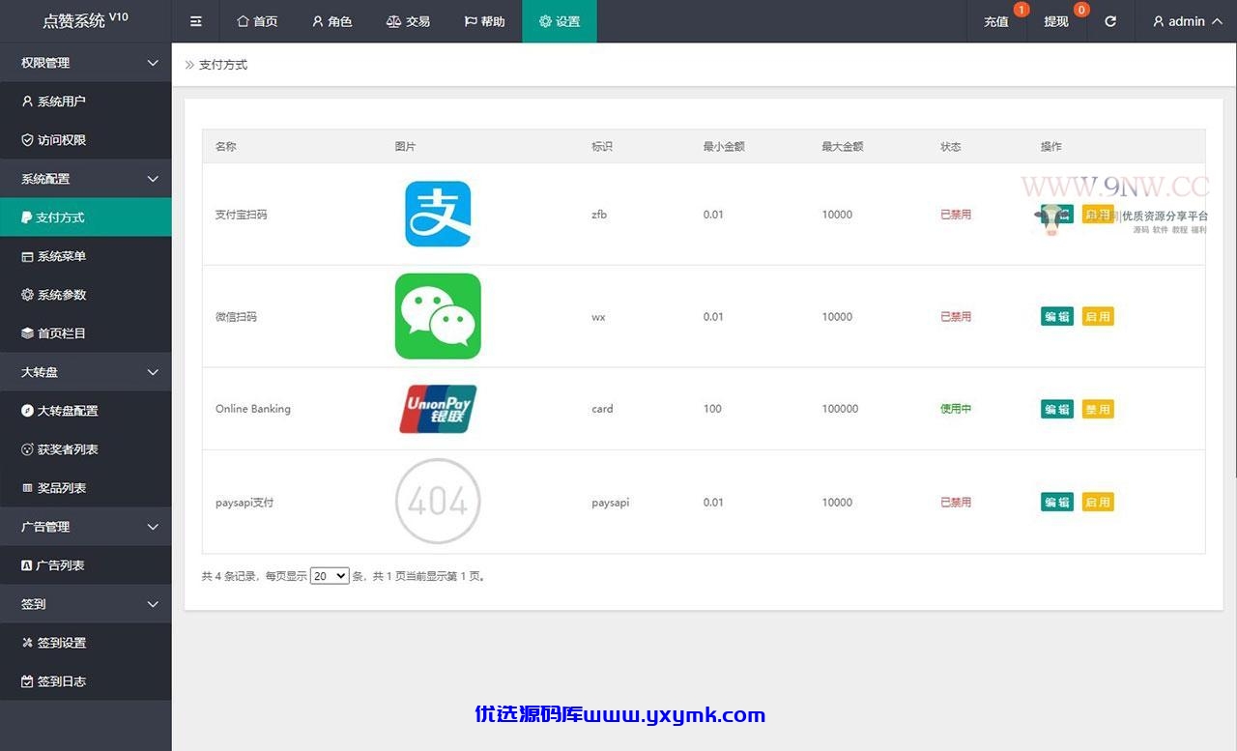Collapse the 大转盘 sidebar group
Image resolution: width=1237 pixels, height=751 pixels.
[x=86, y=372]
